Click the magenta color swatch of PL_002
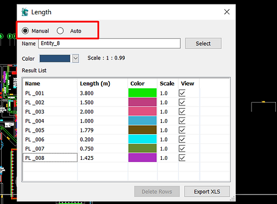 (142, 102)
